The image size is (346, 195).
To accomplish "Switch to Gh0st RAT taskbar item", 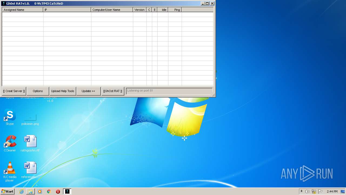I will tap(67, 191).
